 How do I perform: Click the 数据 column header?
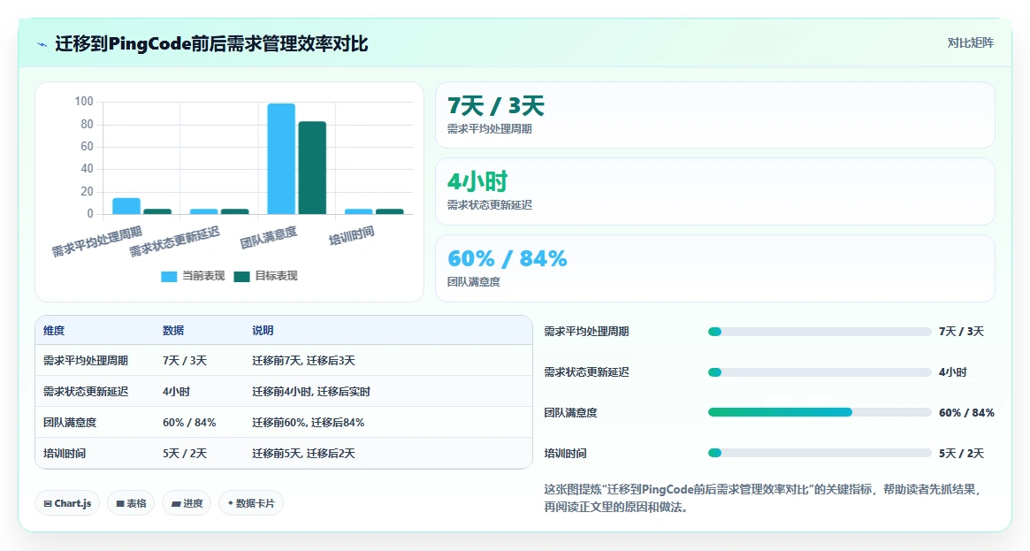point(173,331)
